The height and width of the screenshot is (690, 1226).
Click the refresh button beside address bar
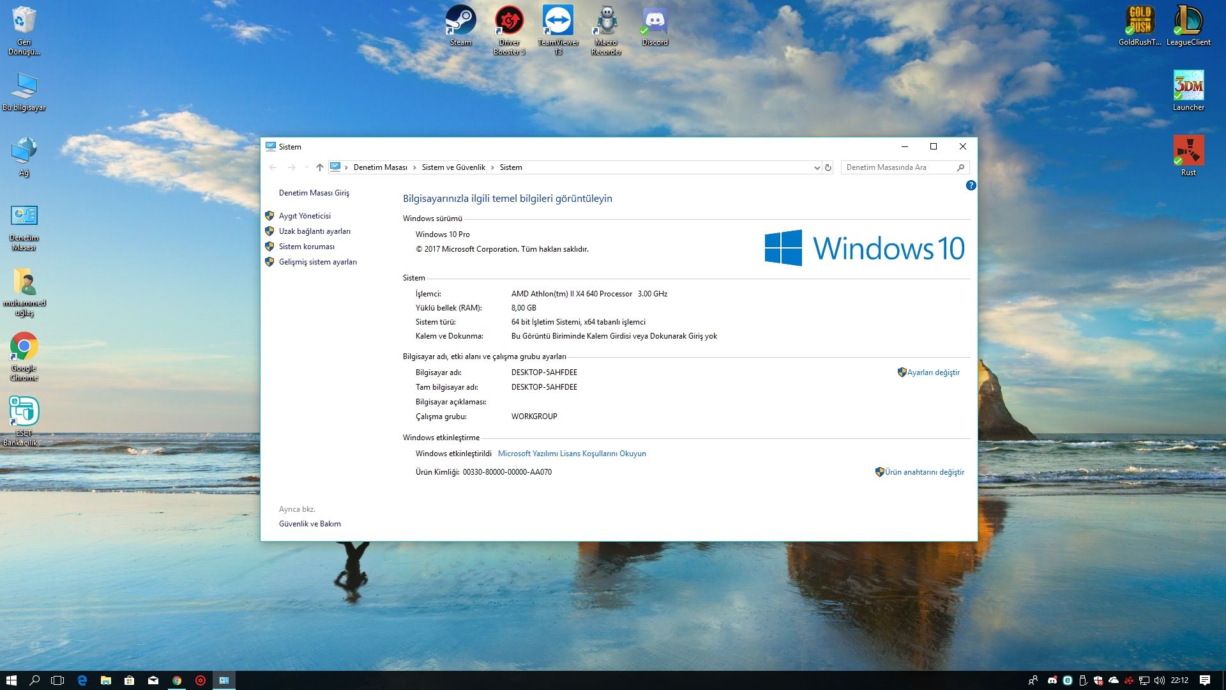tap(828, 167)
